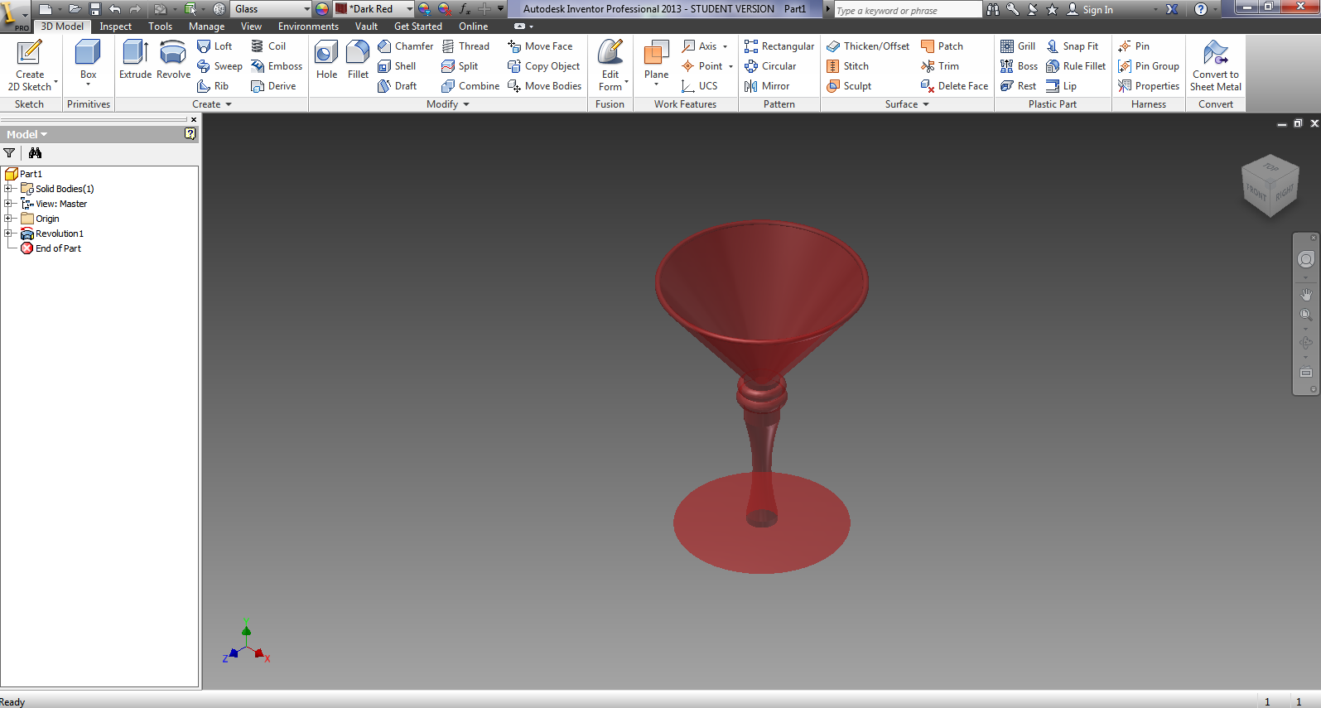Click the Rule Fillet button
1321x708 pixels.
tap(1076, 66)
